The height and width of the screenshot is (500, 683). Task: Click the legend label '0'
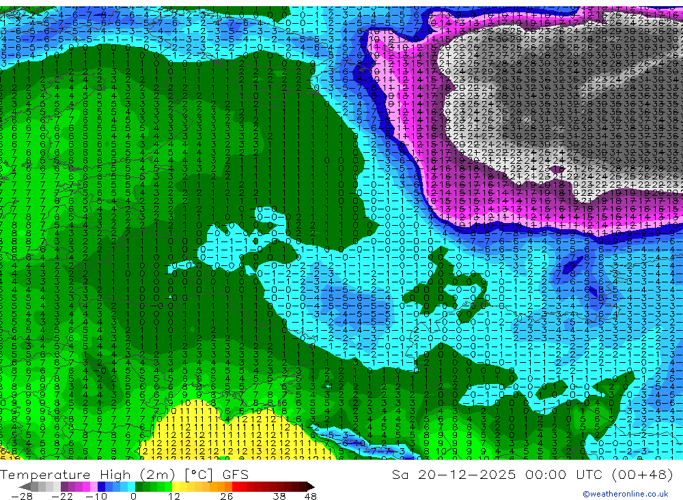[133, 497]
